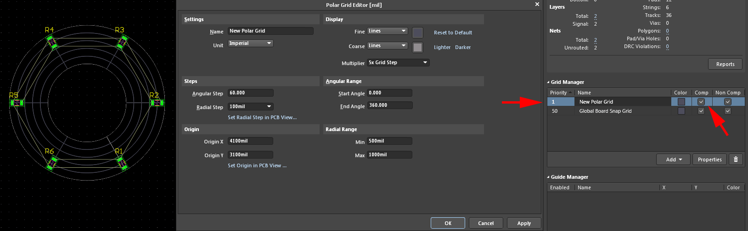The width and height of the screenshot is (748, 231).
Task: Click the Radial Range Max field
Action: [389, 155]
